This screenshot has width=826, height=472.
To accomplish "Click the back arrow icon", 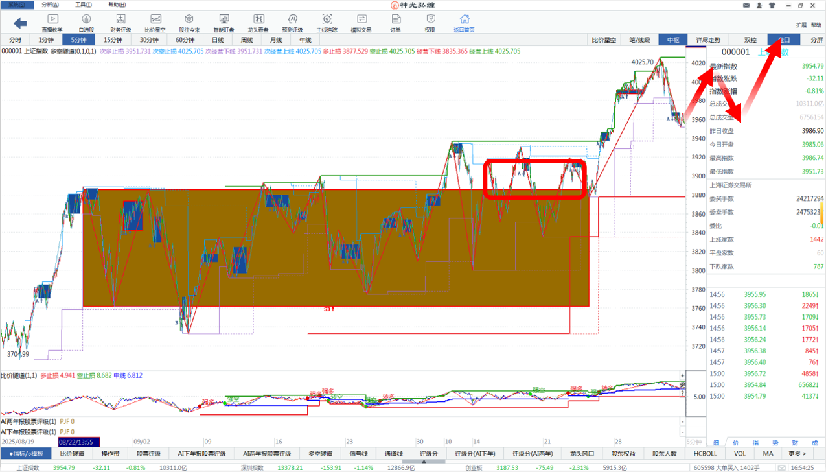I will click(x=20, y=23).
